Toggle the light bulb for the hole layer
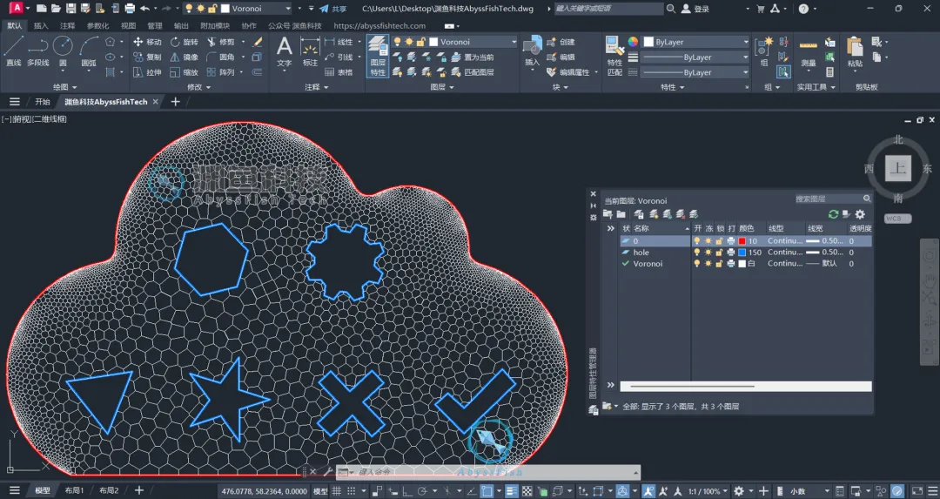Image resolution: width=940 pixels, height=499 pixels. (696, 253)
